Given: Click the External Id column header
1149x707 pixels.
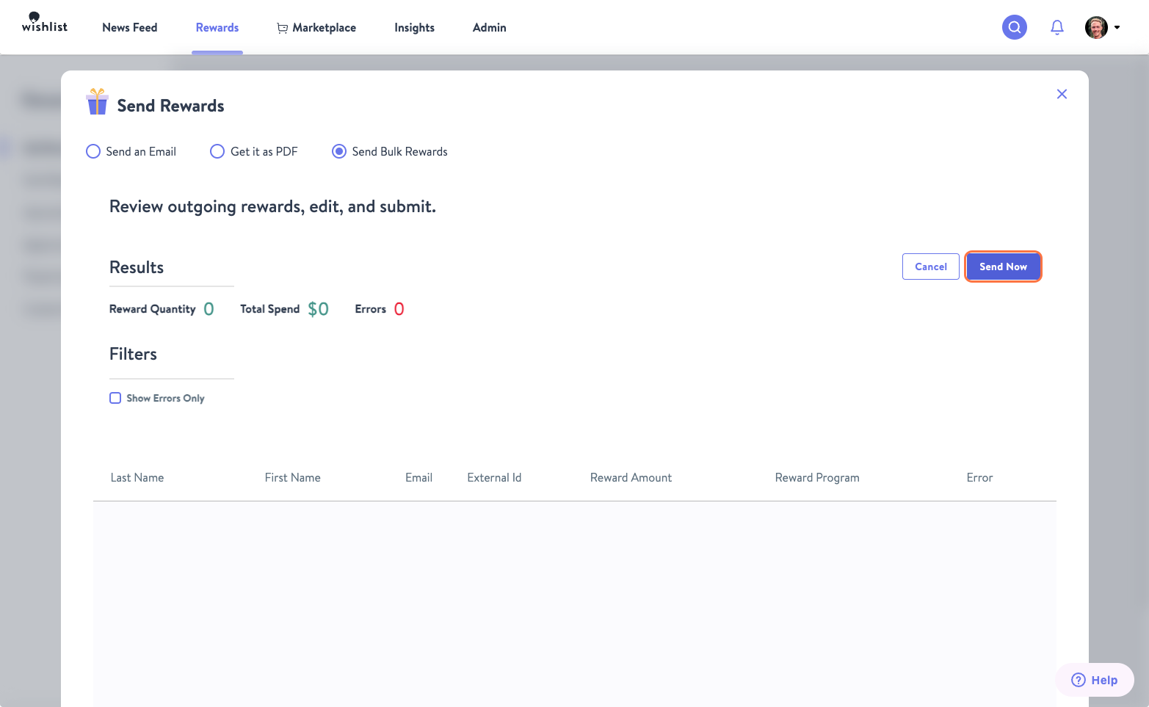Looking at the screenshot, I should [x=494, y=477].
